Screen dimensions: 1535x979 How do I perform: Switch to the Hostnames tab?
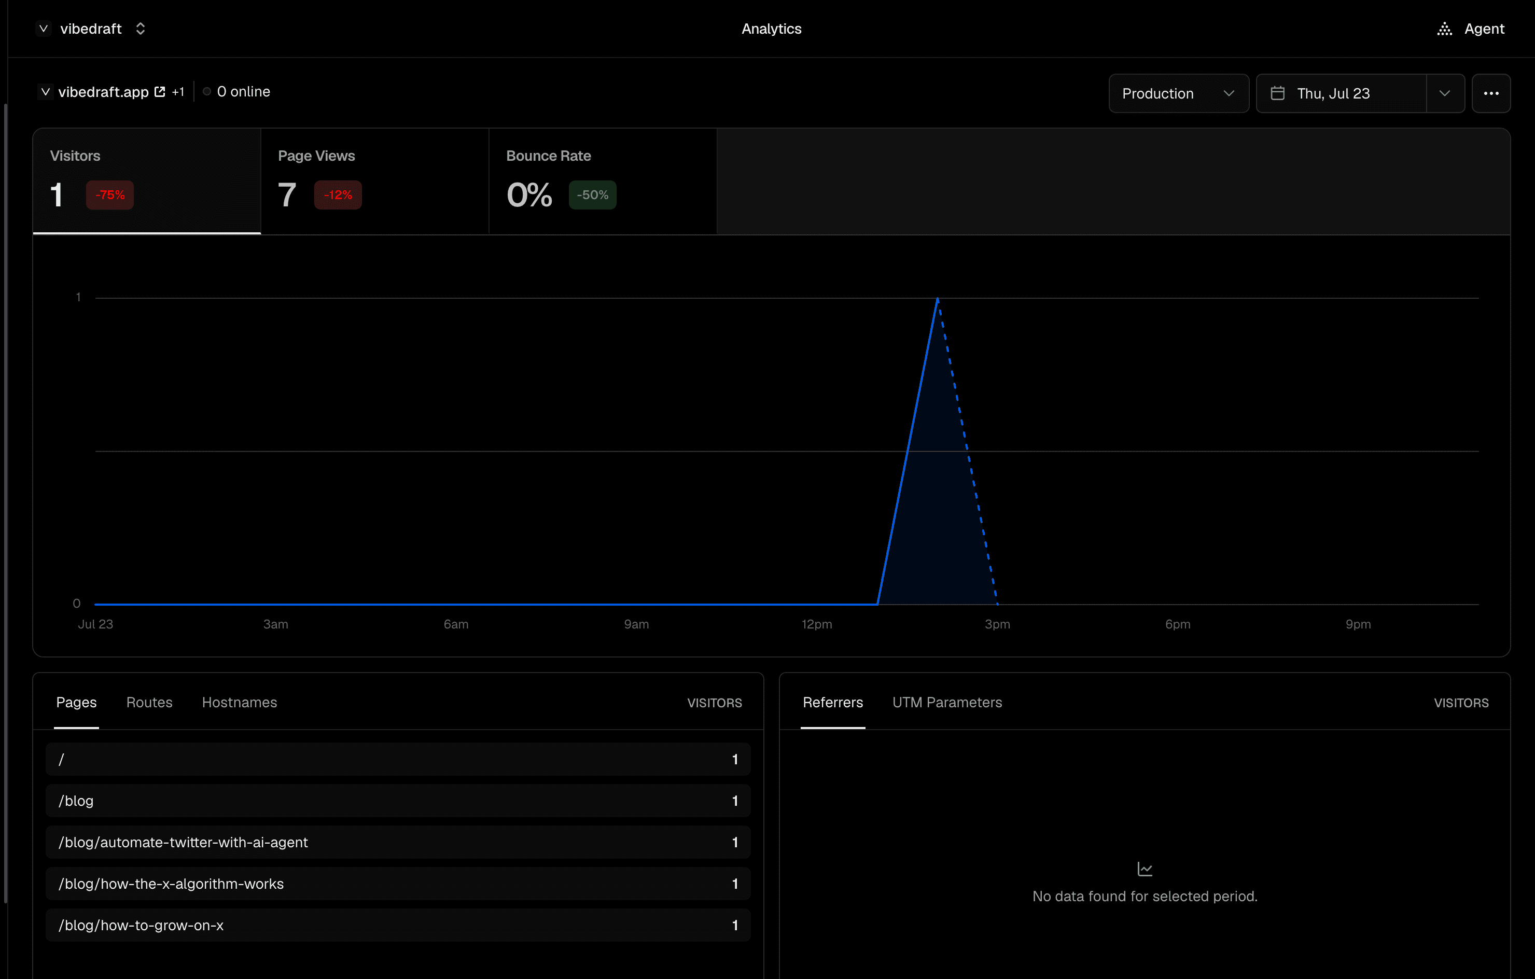(x=240, y=703)
